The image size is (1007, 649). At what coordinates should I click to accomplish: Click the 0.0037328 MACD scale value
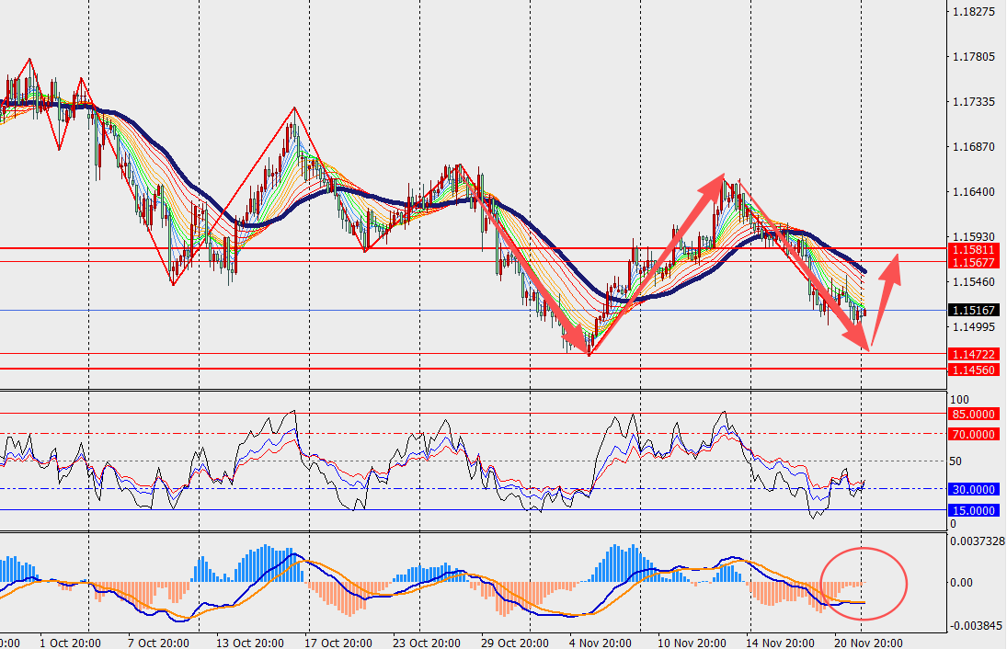[978, 541]
